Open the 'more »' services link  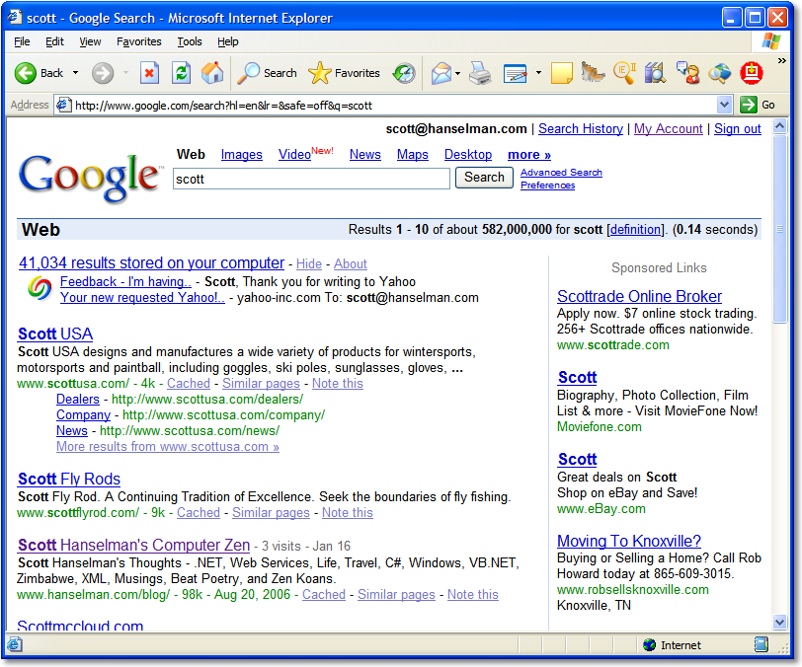(x=528, y=154)
